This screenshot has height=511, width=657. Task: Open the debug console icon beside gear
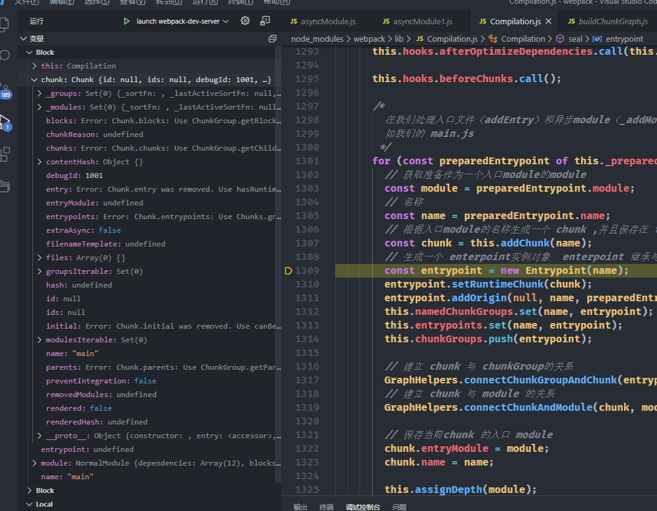click(265, 21)
